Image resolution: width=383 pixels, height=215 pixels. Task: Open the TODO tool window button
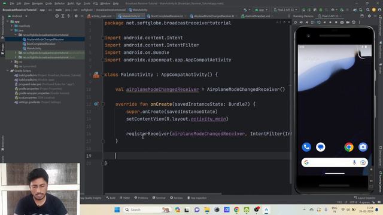pos(125,198)
